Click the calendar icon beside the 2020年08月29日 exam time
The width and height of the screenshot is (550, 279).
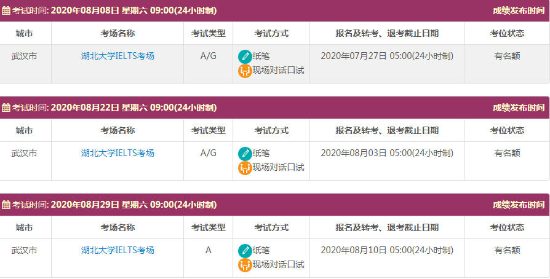[6, 205]
